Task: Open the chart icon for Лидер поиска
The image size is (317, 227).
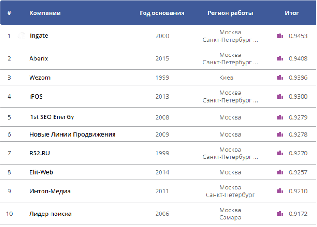Action: coord(280,214)
